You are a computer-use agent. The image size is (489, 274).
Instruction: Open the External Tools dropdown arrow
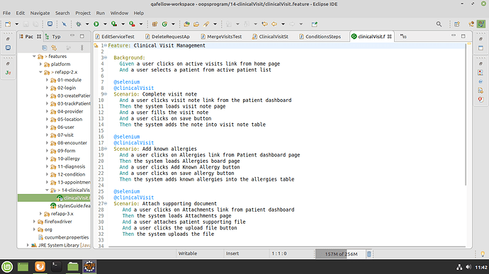tap(141, 24)
